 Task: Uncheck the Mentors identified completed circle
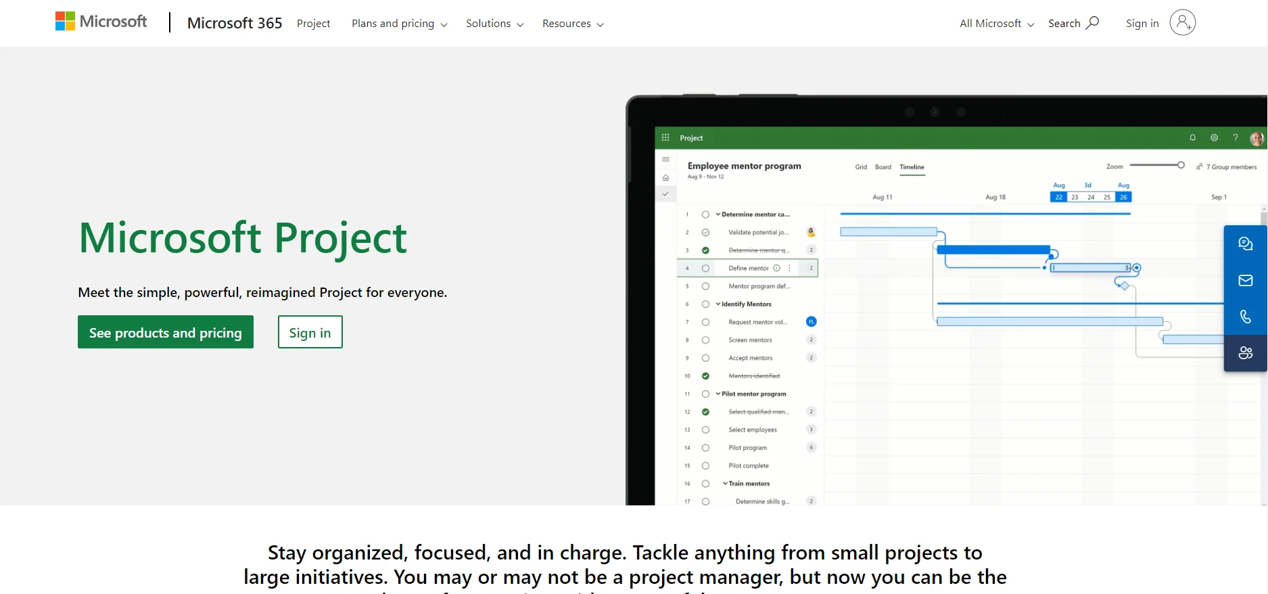[x=705, y=375]
